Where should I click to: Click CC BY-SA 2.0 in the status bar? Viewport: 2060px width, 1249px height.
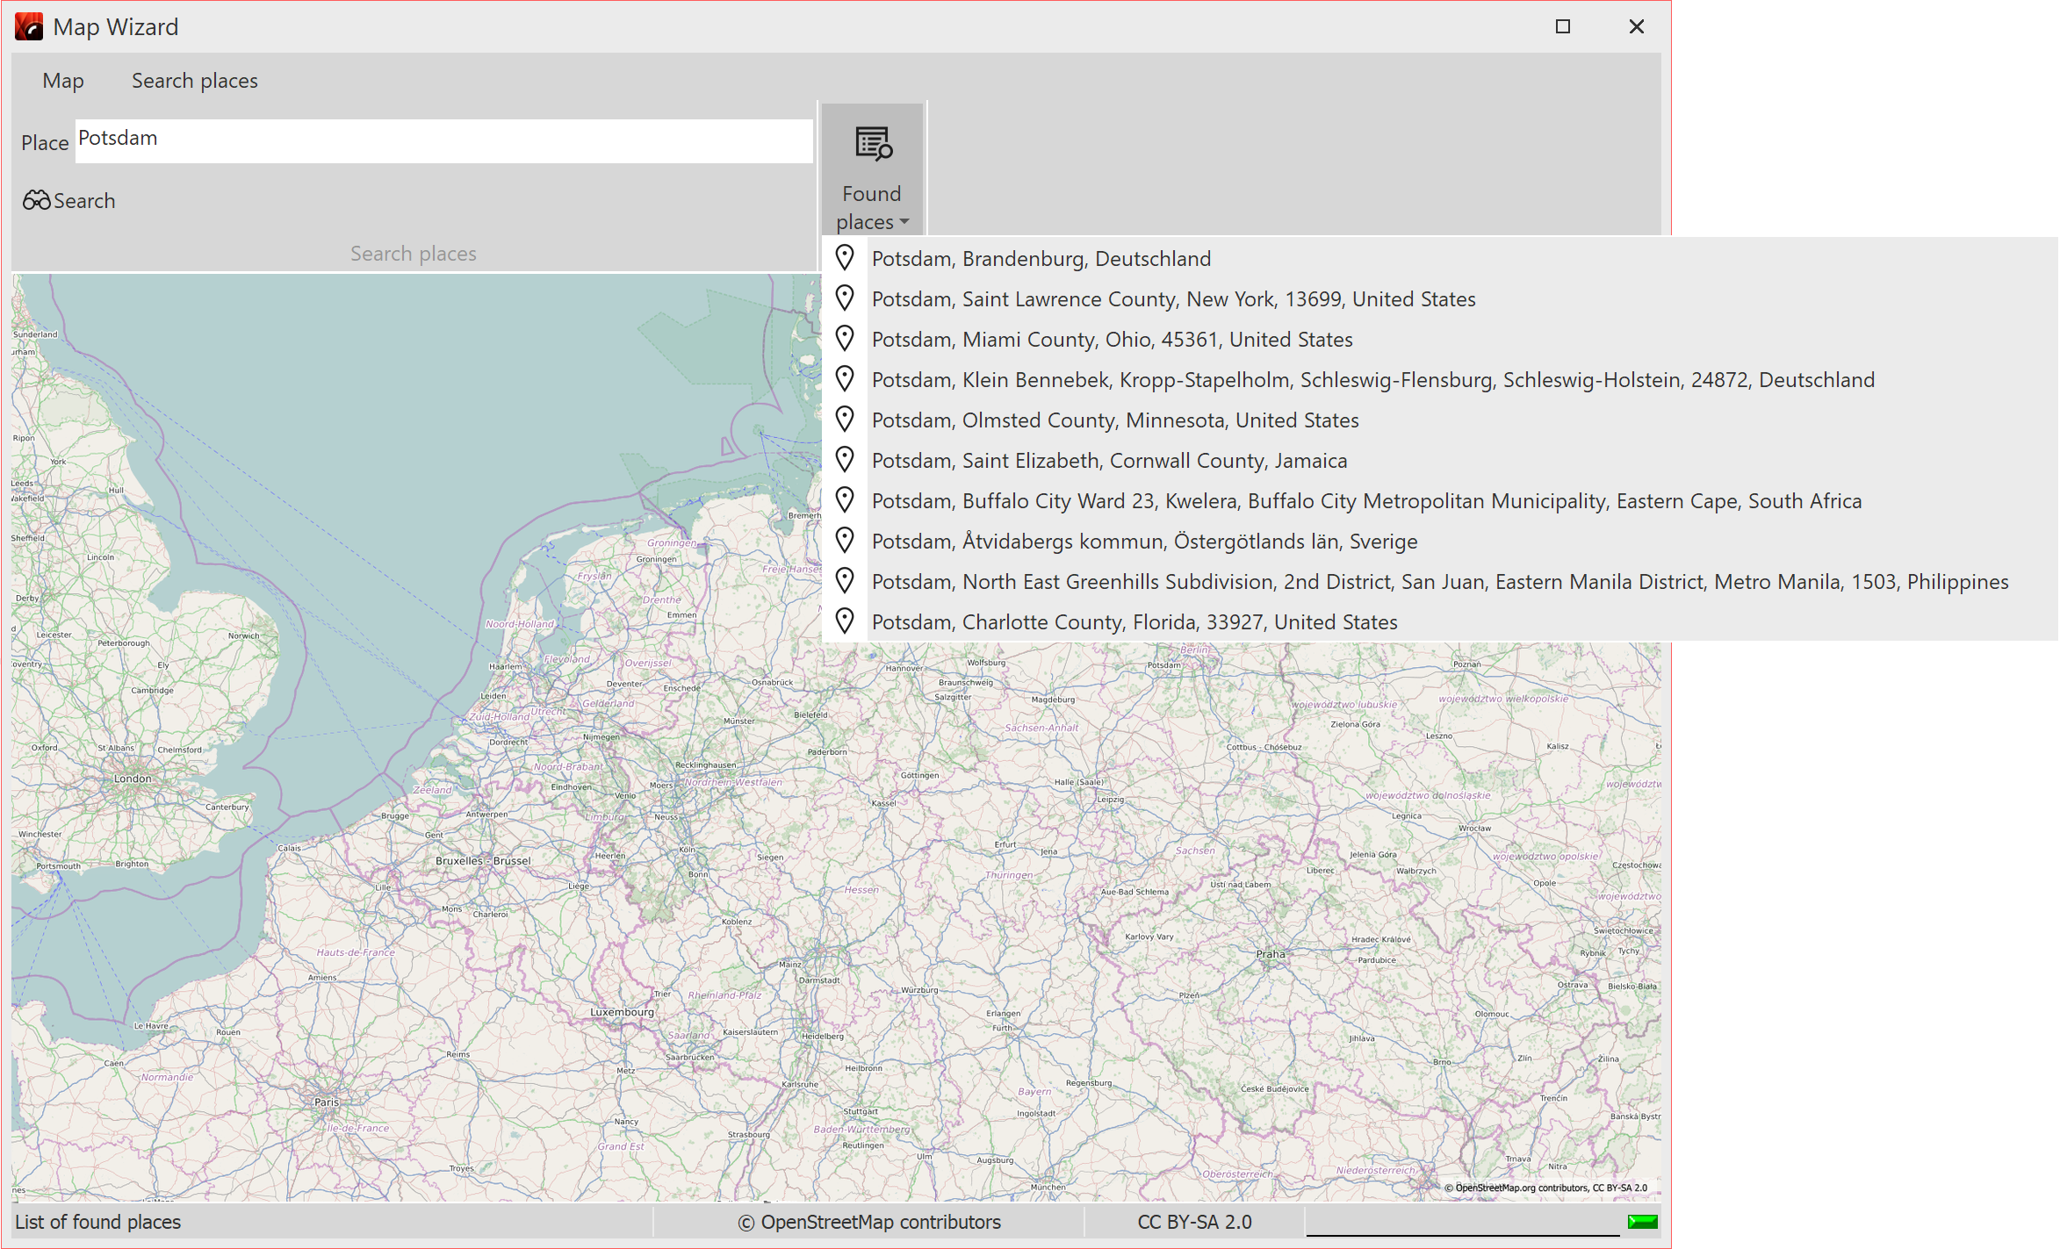pos(1194,1221)
